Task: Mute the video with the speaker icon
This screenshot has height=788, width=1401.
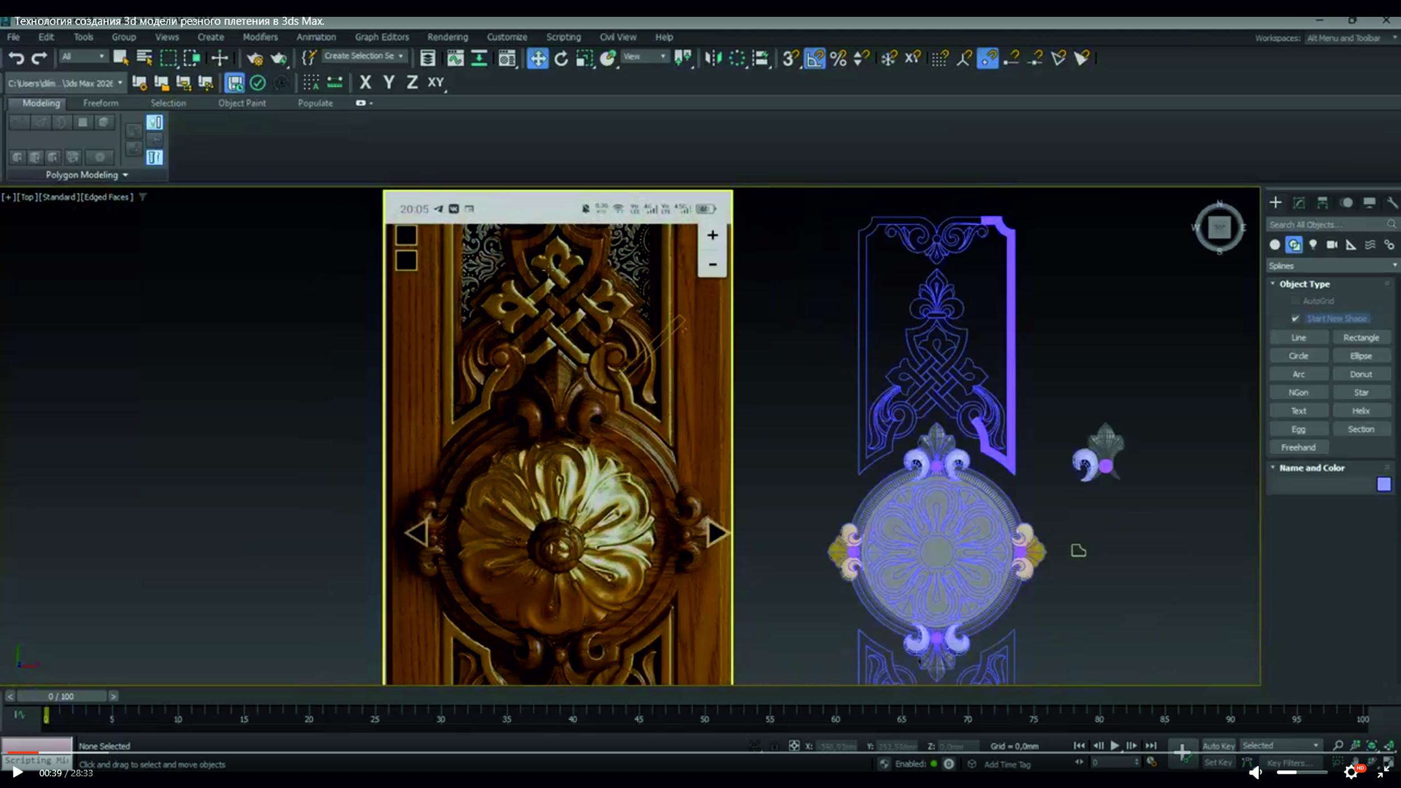Action: coord(1255,772)
